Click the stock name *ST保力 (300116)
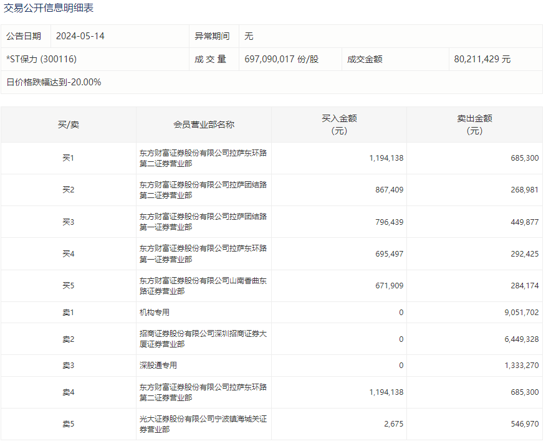The width and height of the screenshot is (546, 444). 41,59
